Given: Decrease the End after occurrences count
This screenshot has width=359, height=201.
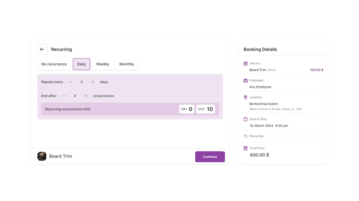Looking at the screenshot, I should (64, 96).
